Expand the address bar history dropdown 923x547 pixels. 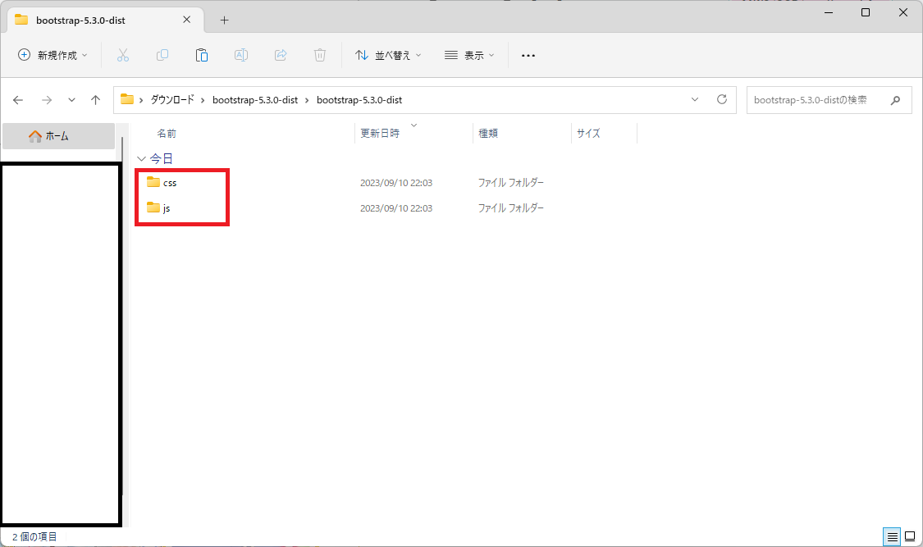695,99
